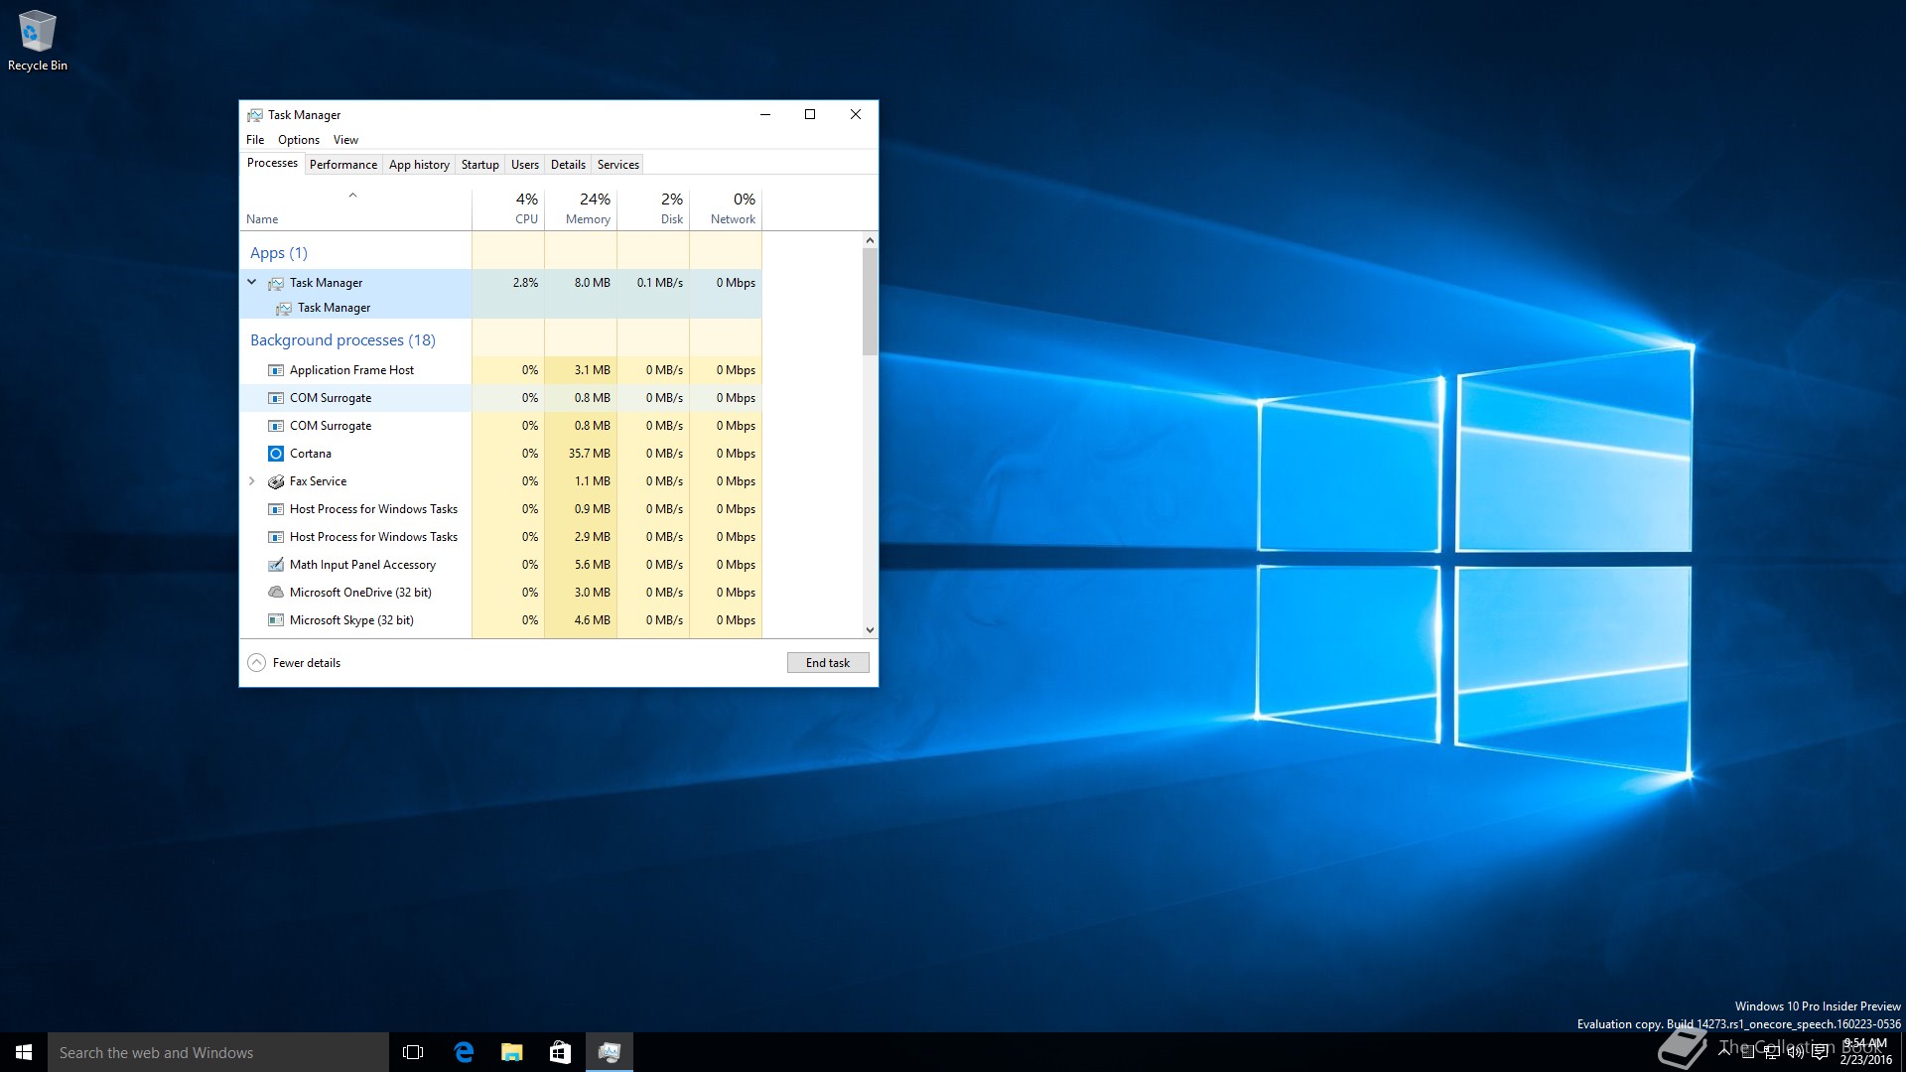The height and width of the screenshot is (1072, 1906).
Task: Click the Fewer details chevron button
Action: (256, 663)
